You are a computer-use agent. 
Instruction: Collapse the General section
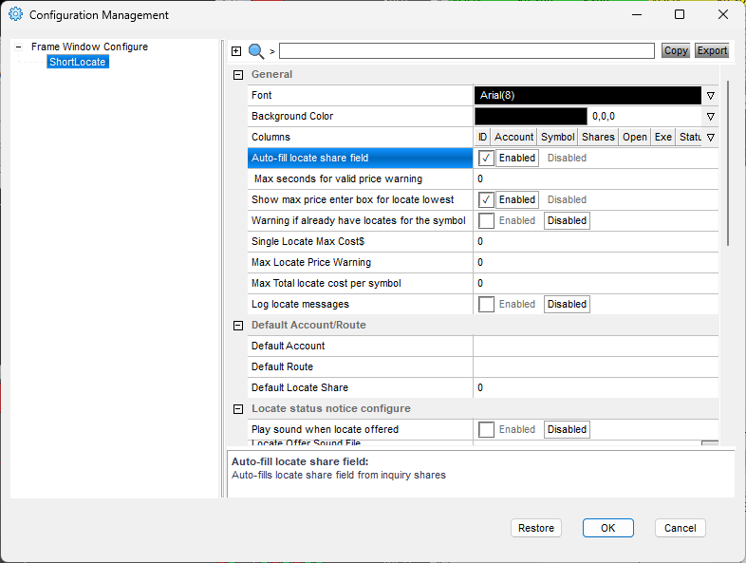tap(237, 75)
